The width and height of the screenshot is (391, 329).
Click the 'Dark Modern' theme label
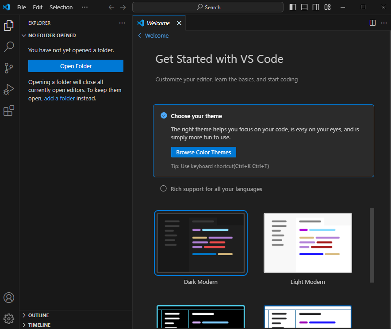[x=201, y=282]
